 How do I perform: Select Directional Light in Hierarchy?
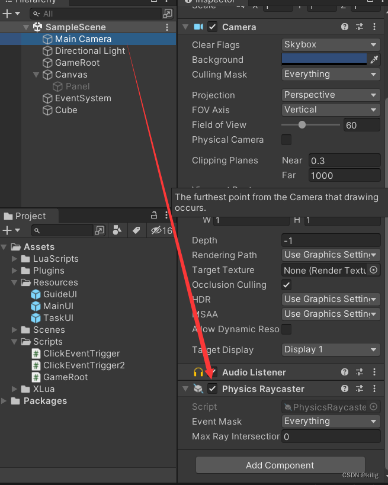(89, 51)
